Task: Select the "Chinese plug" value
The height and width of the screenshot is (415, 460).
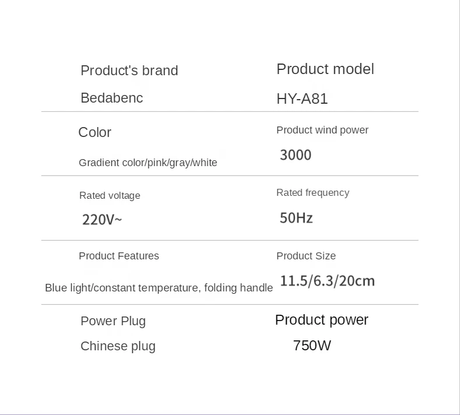Action: (118, 346)
